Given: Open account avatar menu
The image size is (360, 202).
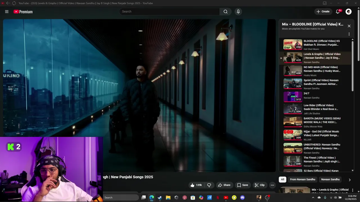Looking at the screenshot, I should point(348,12).
